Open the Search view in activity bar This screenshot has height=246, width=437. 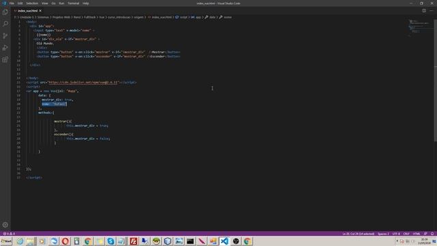tap(5, 24)
